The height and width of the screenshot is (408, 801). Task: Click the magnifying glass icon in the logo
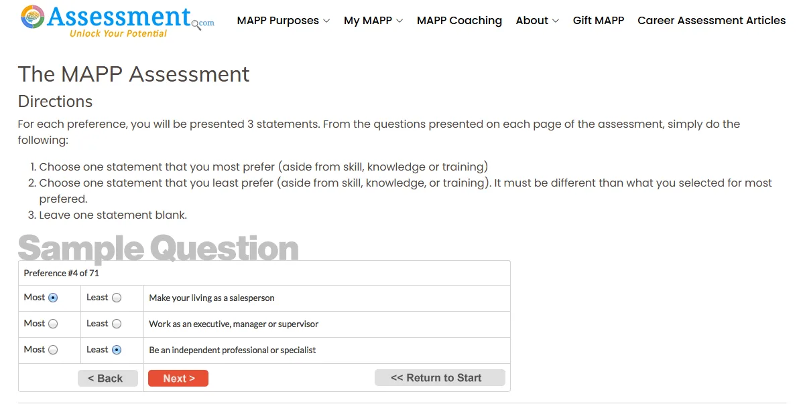tap(195, 23)
